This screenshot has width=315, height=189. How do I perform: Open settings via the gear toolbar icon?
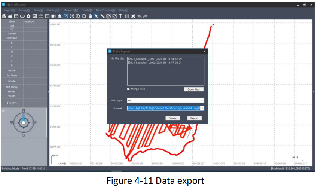coord(28,16)
